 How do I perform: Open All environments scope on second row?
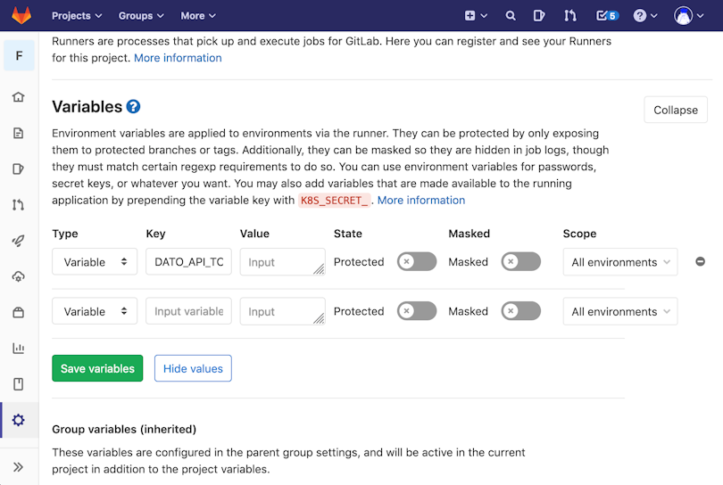(620, 311)
